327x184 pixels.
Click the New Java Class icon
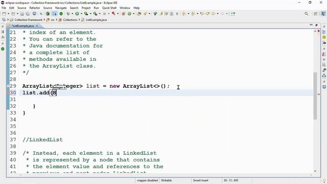(129, 14)
